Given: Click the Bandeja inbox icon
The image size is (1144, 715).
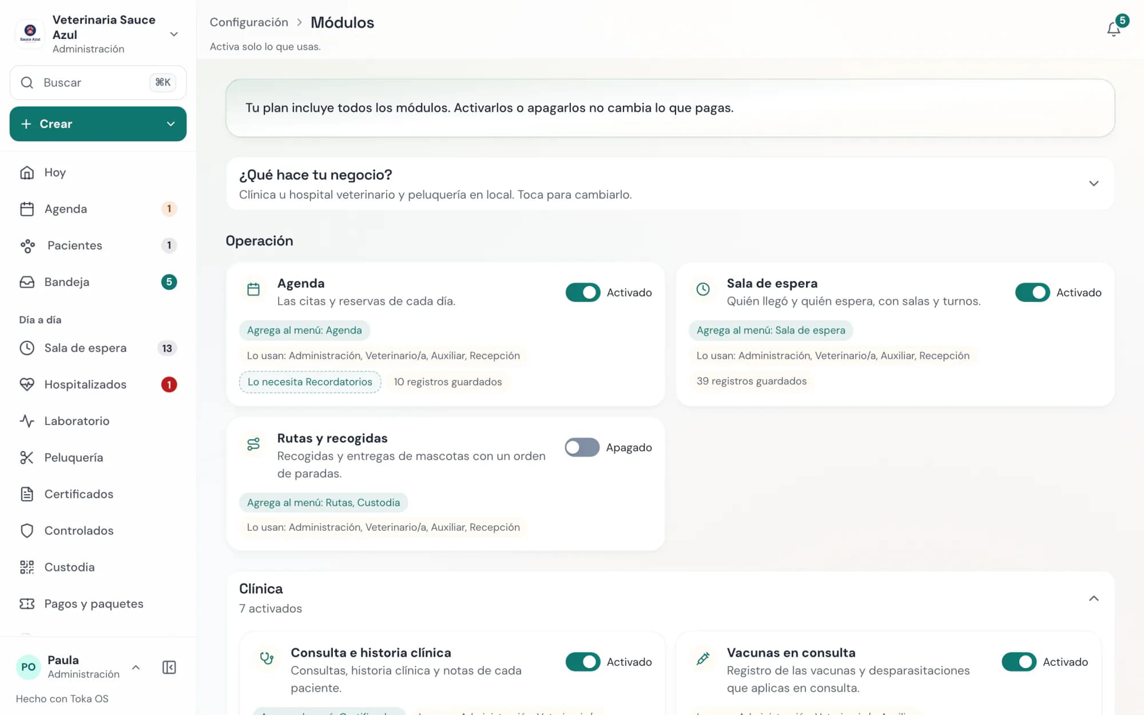Looking at the screenshot, I should pos(27,282).
